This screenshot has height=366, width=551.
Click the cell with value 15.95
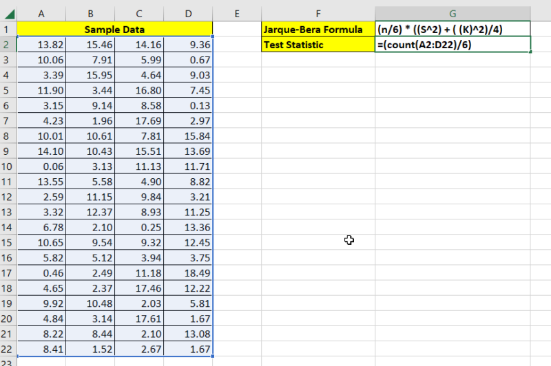tap(90, 74)
